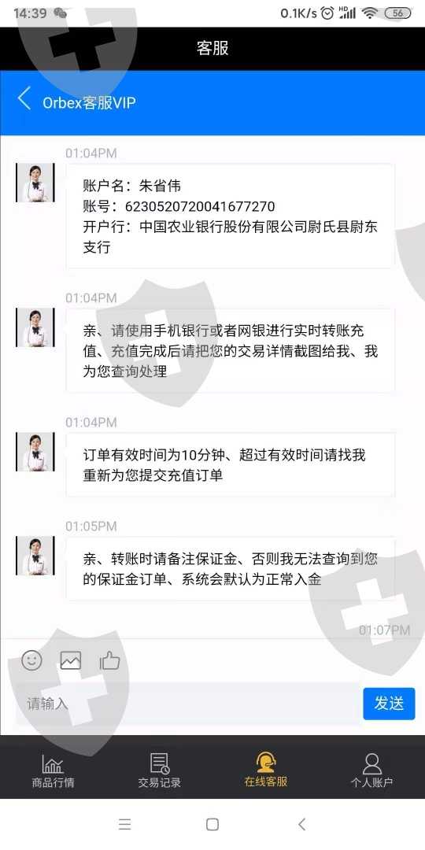The image size is (425, 850).
Task: Tap the Android recent apps menu button
Action: (x=124, y=825)
